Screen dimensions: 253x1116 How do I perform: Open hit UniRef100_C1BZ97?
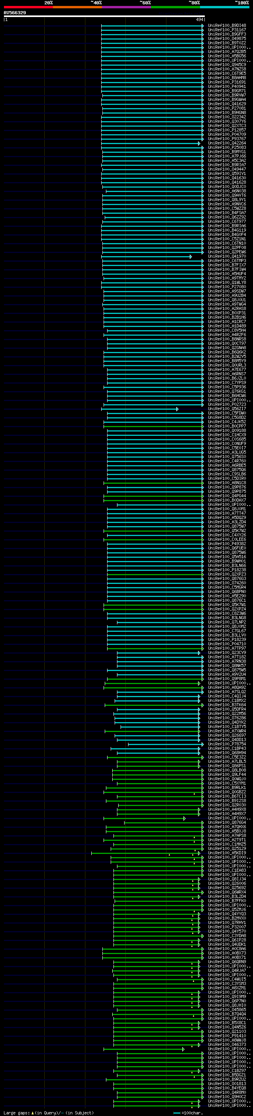(x=227, y=1070)
